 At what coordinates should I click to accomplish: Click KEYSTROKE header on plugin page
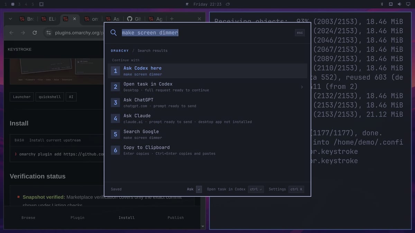(x=19, y=49)
